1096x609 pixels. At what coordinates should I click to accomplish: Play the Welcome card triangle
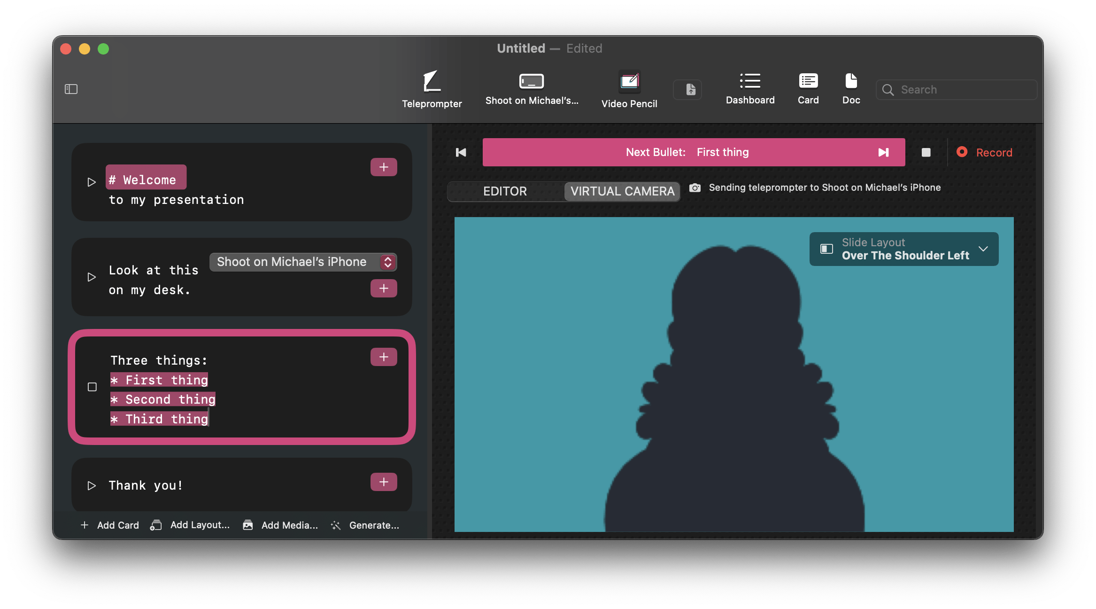[x=92, y=182]
